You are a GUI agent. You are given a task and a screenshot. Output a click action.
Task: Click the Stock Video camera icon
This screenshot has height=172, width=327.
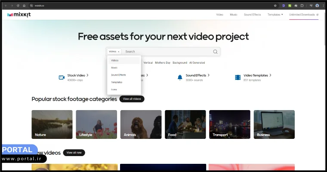tap(62, 77)
